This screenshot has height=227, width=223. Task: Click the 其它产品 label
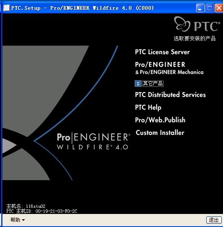click(x=153, y=84)
